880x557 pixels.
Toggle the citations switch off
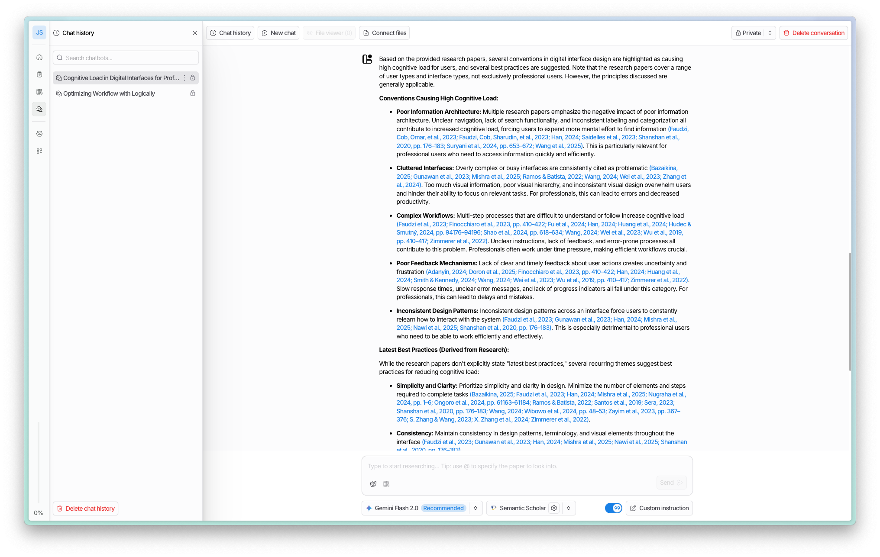pos(613,508)
